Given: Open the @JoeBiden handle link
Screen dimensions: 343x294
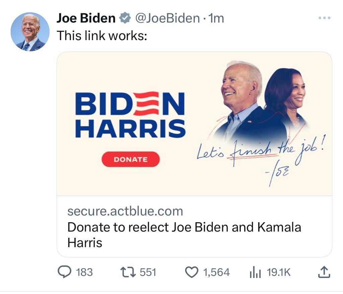Looking at the screenshot, I should click(167, 18).
